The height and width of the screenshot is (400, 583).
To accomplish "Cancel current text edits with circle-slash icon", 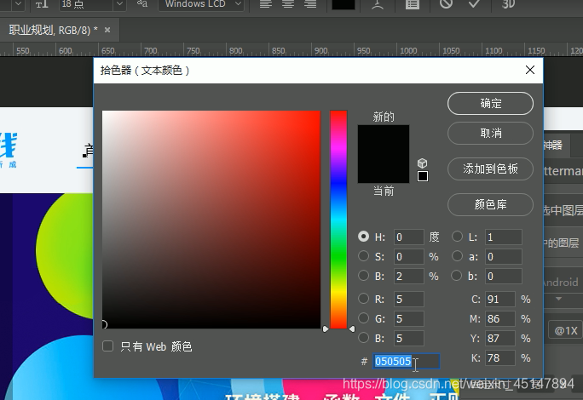I will (x=446, y=3).
